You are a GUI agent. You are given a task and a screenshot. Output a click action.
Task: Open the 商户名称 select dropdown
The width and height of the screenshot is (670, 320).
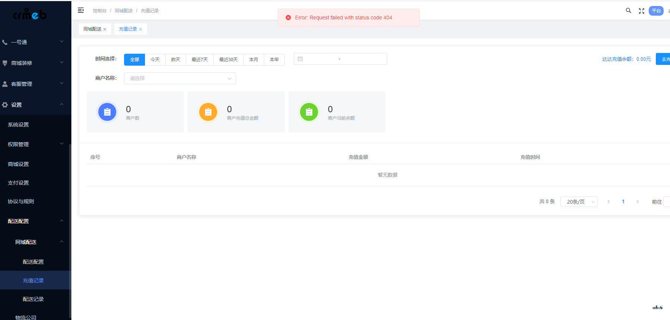click(180, 78)
